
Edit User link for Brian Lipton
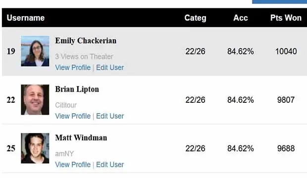[110, 116]
